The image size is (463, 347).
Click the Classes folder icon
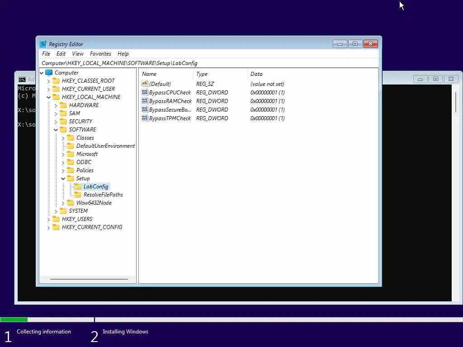pos(71,138)
